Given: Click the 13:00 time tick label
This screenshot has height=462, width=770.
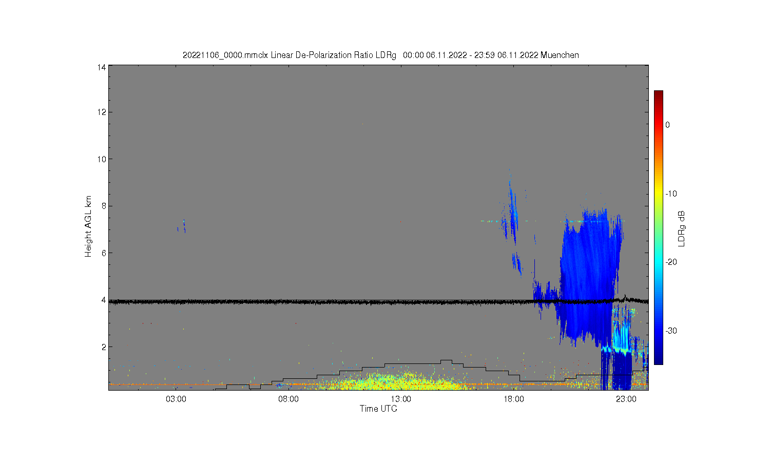Looking at the screenshot, I should point(401,399).
